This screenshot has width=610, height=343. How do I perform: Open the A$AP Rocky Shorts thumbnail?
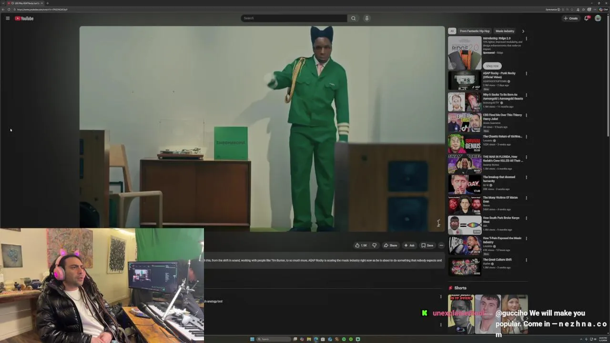tap(461, 314)
